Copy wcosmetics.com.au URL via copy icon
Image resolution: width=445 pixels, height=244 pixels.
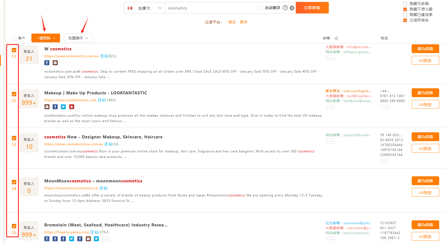click(x=102, y=56)
